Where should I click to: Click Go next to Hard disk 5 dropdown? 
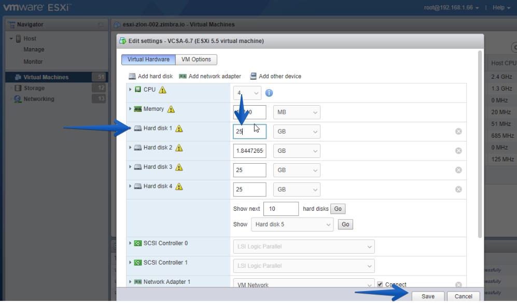345,225
